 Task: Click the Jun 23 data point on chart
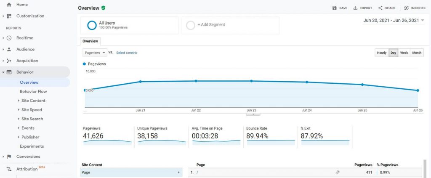click(251, 81)
